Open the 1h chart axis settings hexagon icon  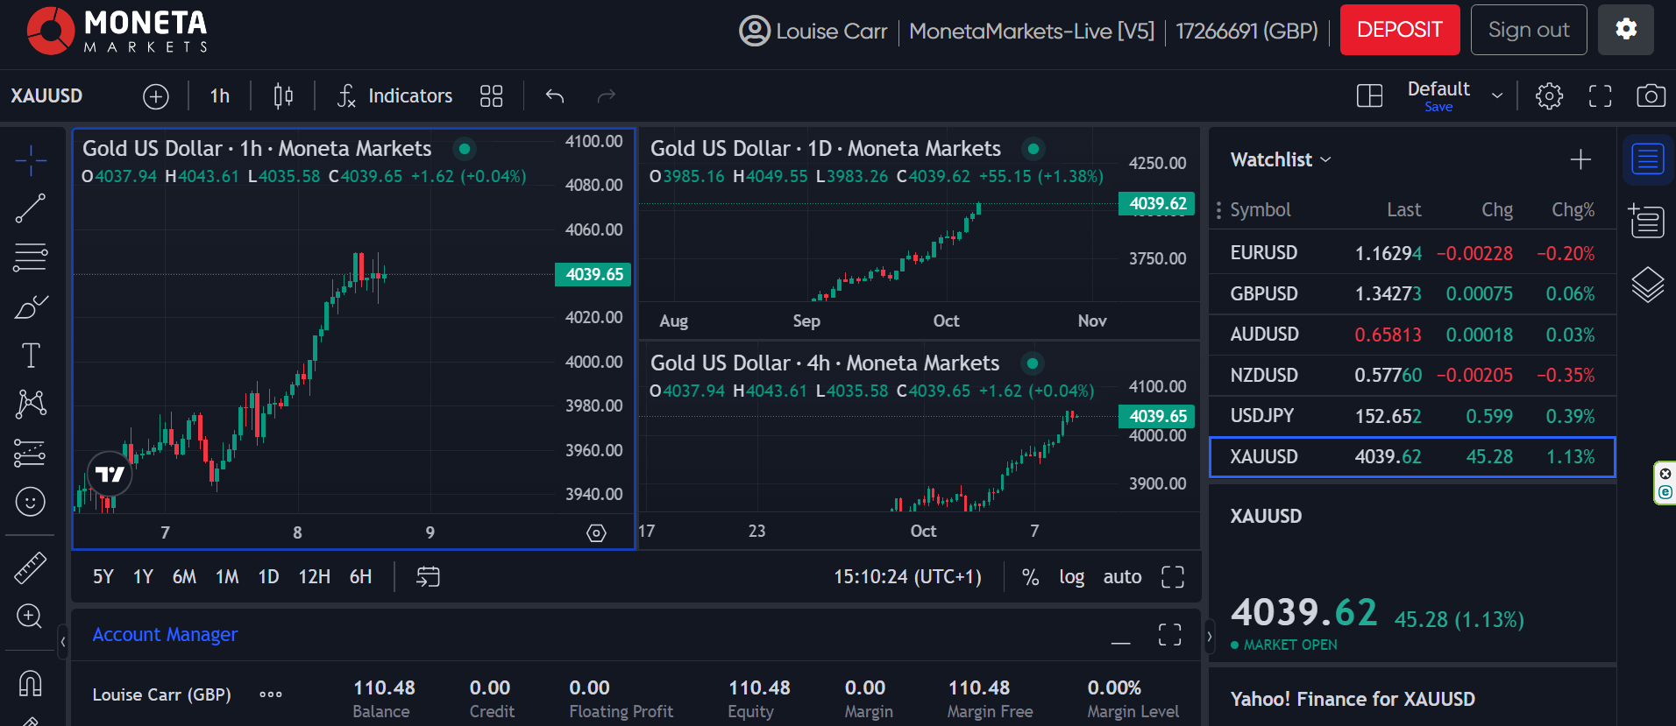(x=596, y=533)
